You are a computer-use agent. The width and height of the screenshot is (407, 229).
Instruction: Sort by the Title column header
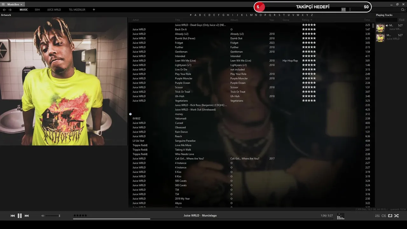[x=177, y=20]
